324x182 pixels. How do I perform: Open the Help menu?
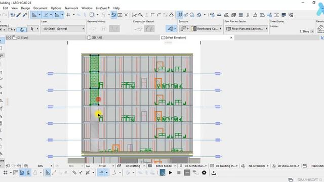coord(116,8)
